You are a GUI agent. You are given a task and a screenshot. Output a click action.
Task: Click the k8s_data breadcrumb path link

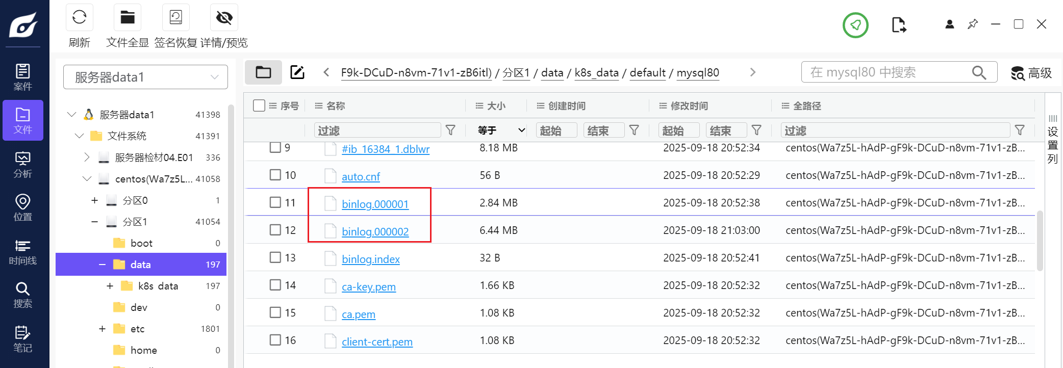click(x=596, y=73)
